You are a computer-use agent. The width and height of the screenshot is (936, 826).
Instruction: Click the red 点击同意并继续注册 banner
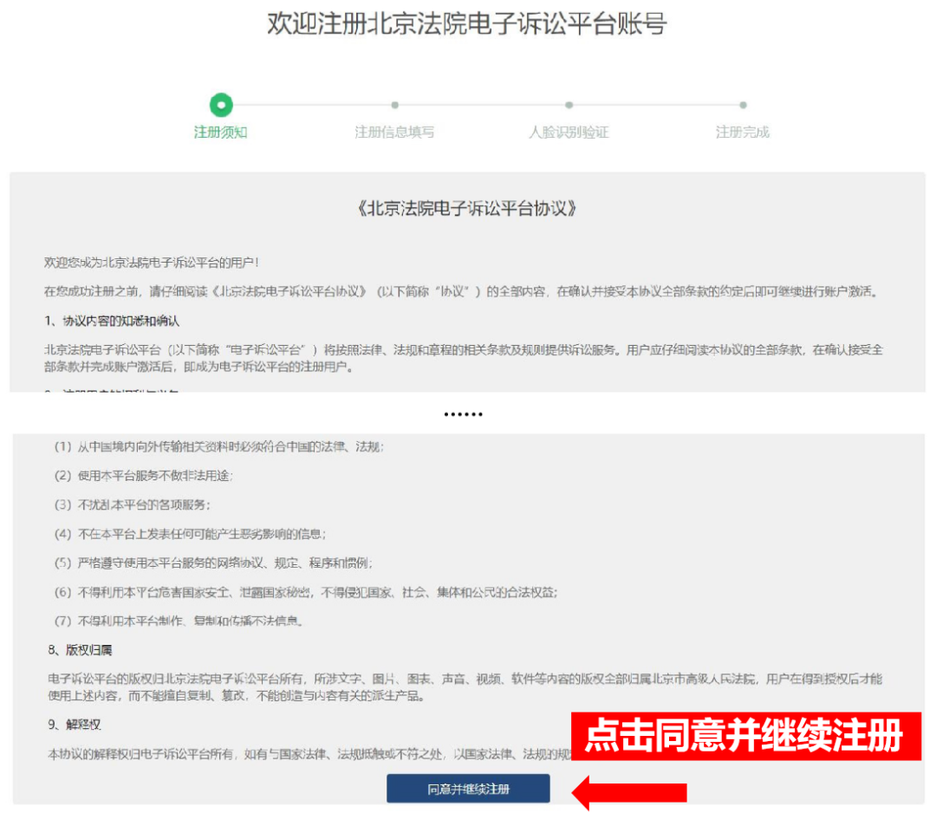tap(742, 735)
